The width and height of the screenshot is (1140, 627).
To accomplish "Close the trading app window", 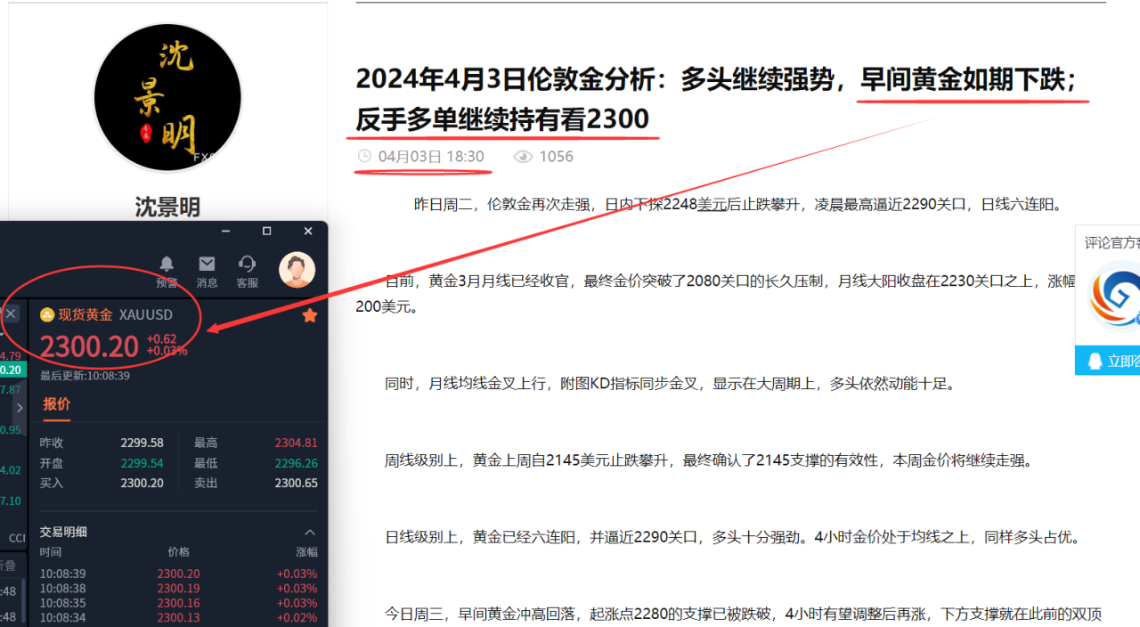I will [308, 232].
